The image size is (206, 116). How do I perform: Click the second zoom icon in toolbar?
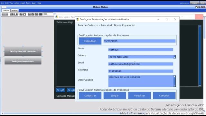coord(33,14)
